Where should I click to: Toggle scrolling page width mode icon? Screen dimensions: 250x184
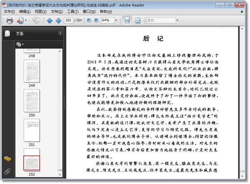click(x=127, y=20)
